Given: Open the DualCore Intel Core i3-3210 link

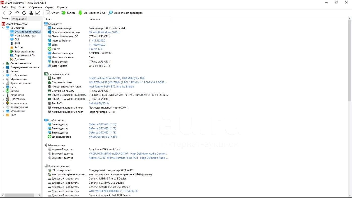Looking at the screenshot, I should click(x=116, y=78).
